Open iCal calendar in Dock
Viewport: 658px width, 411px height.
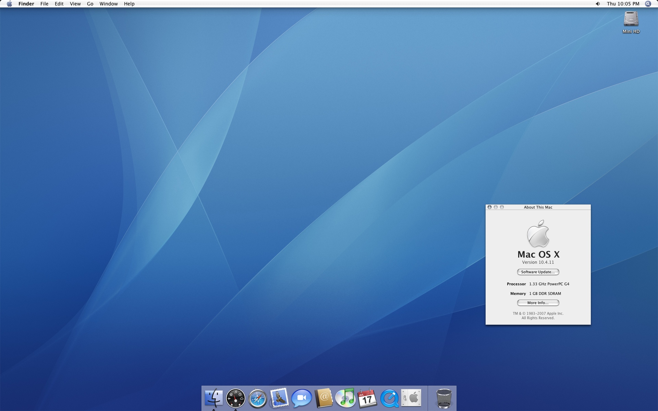pyautogui.click(x=367, y=398)
